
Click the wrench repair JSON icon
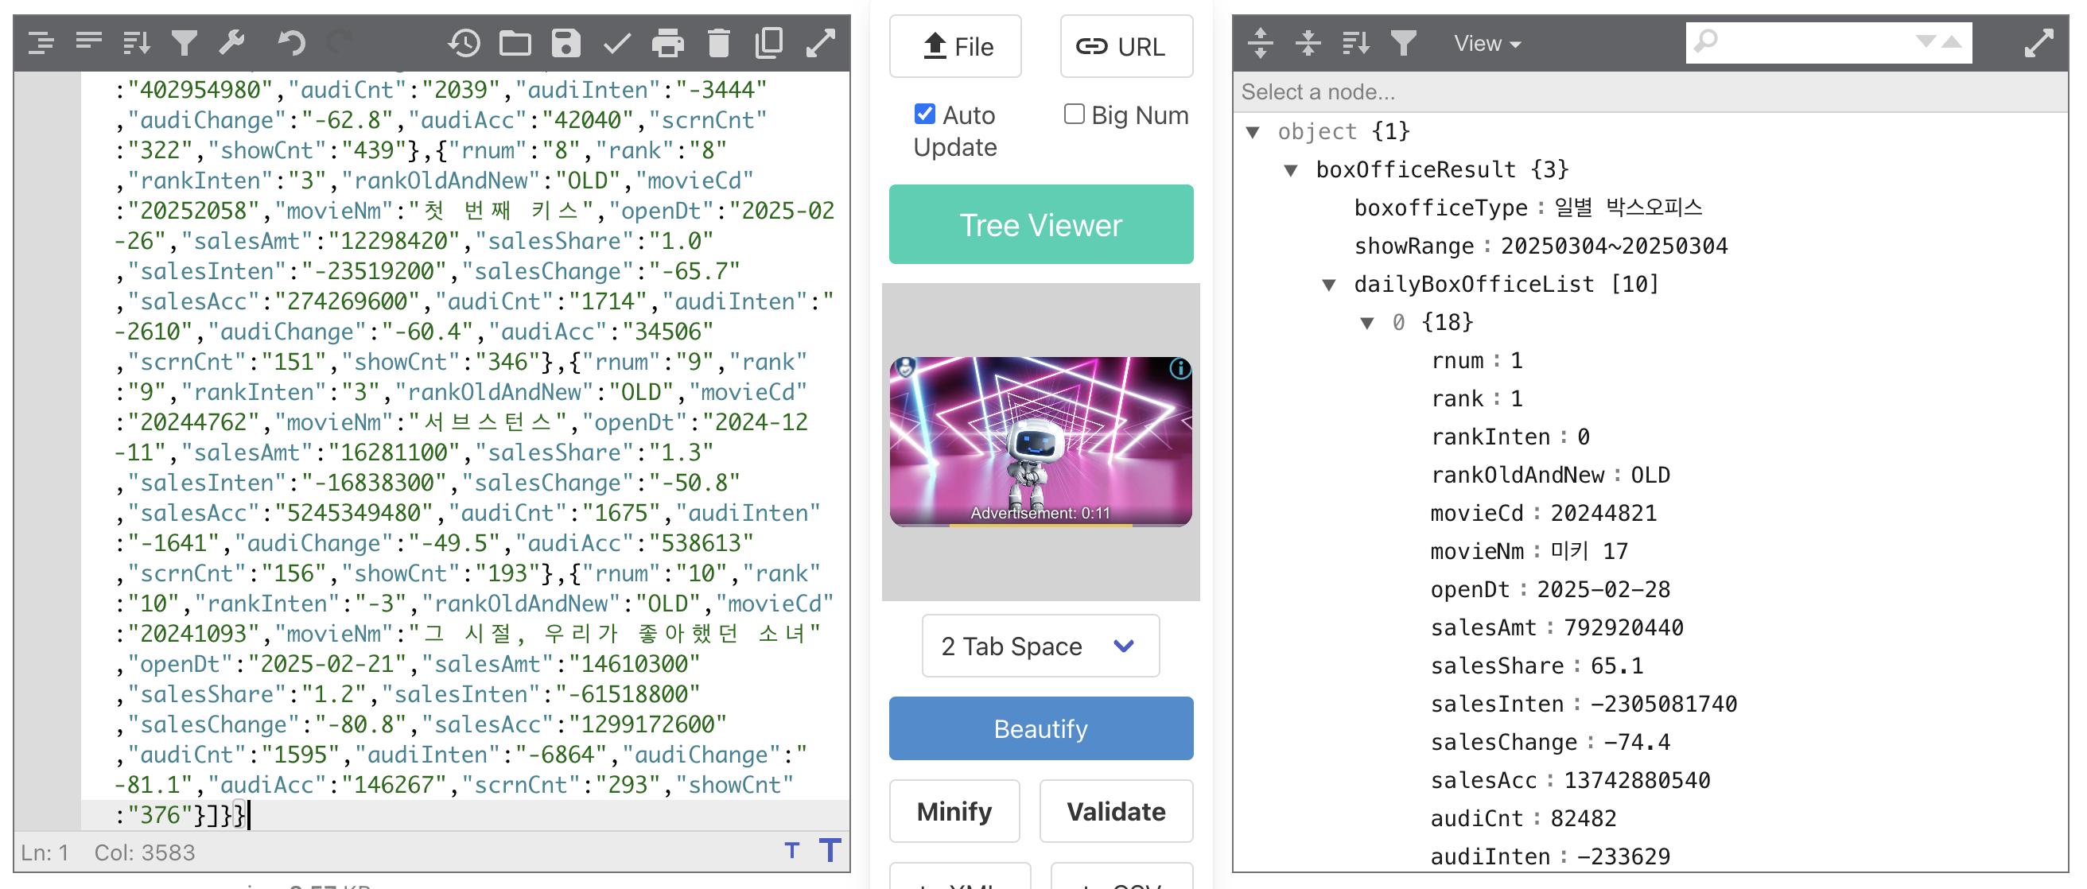(232, 42)
